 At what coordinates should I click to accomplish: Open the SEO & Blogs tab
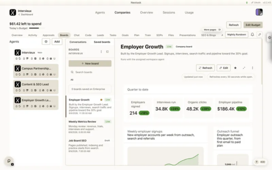click(208, 35)
